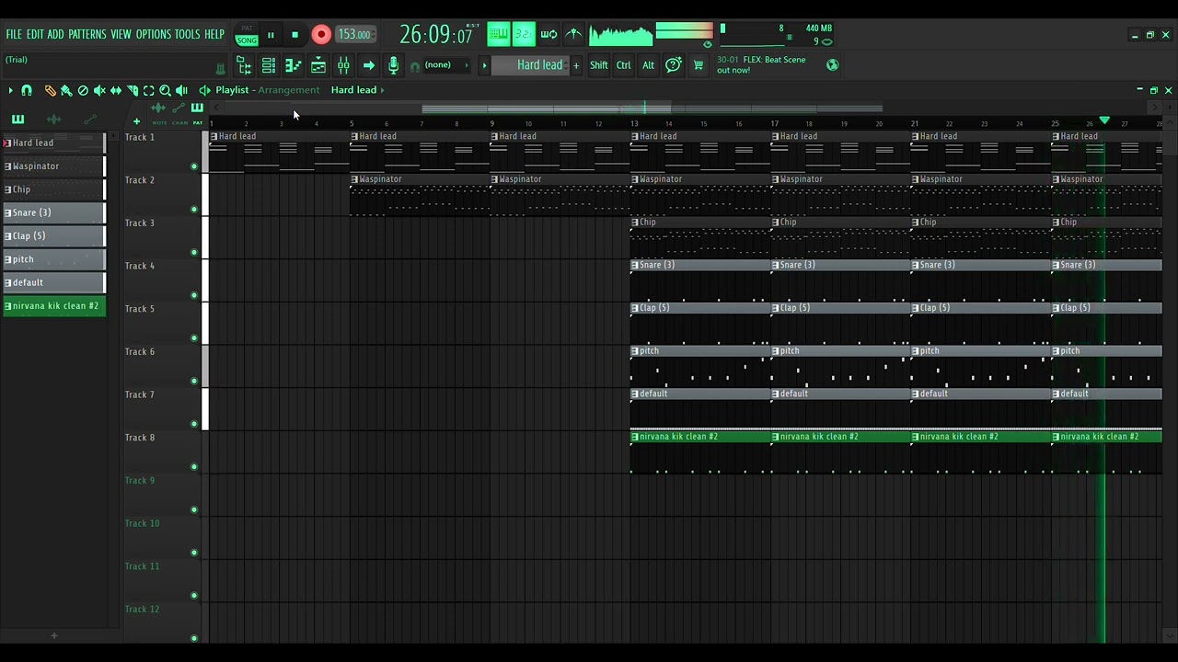Click the 26:09:07 time display
The height and width of the screenshot is (662, 1178).
435,35
